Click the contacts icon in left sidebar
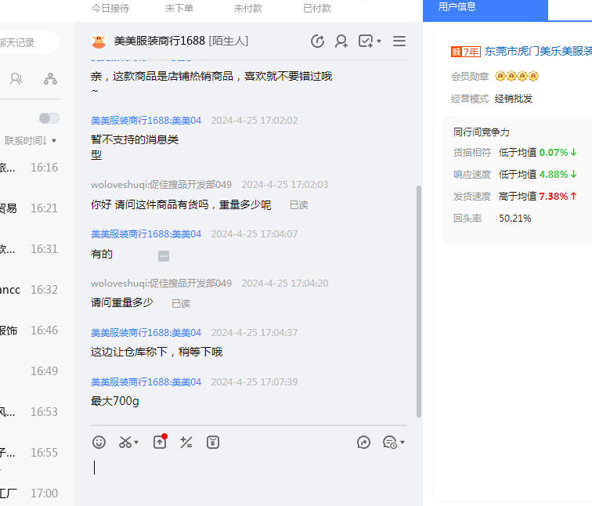The width and height of the screenshot is (592, 506). (16, 79)
